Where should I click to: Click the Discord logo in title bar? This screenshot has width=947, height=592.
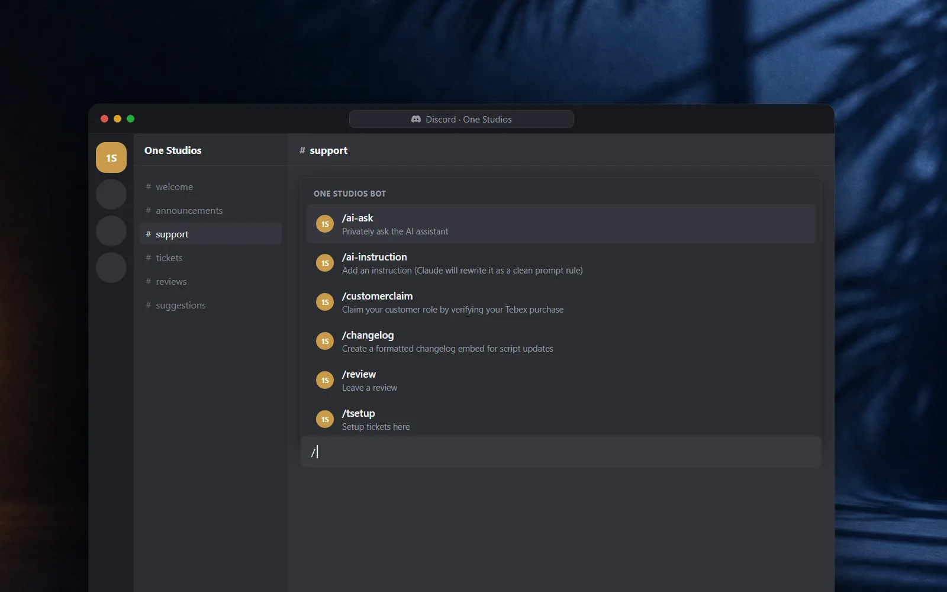tap(416, 119)
